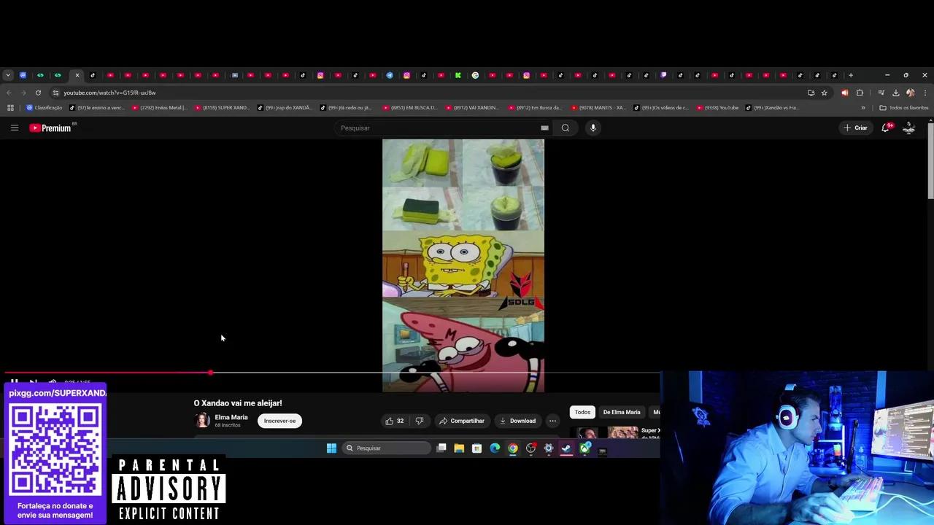Open more actions three-dot menu
This screenshot has height=525, width=934.
click(552, 421)
